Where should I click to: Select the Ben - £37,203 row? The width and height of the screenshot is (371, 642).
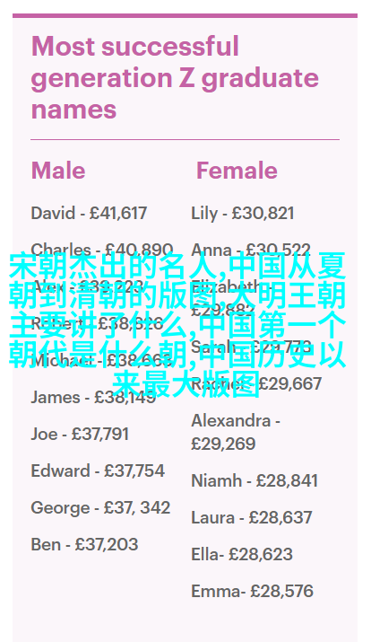[x=84, y=544]
